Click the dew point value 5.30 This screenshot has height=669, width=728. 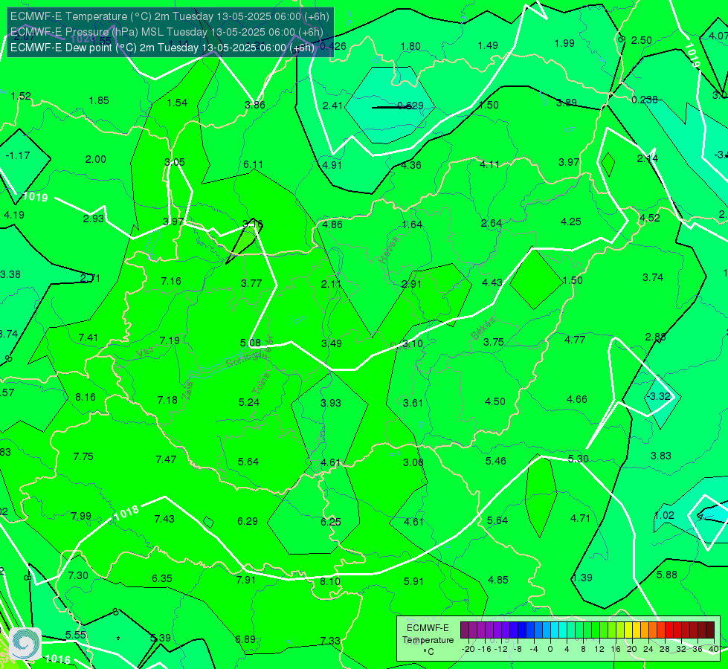point(578,459)
